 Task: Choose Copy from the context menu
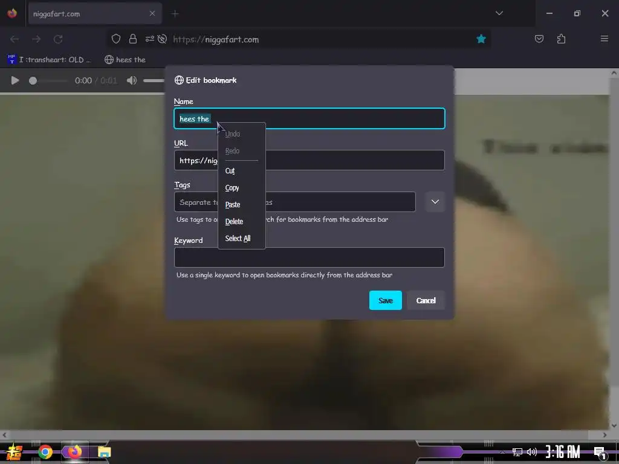tap(242, 188)
